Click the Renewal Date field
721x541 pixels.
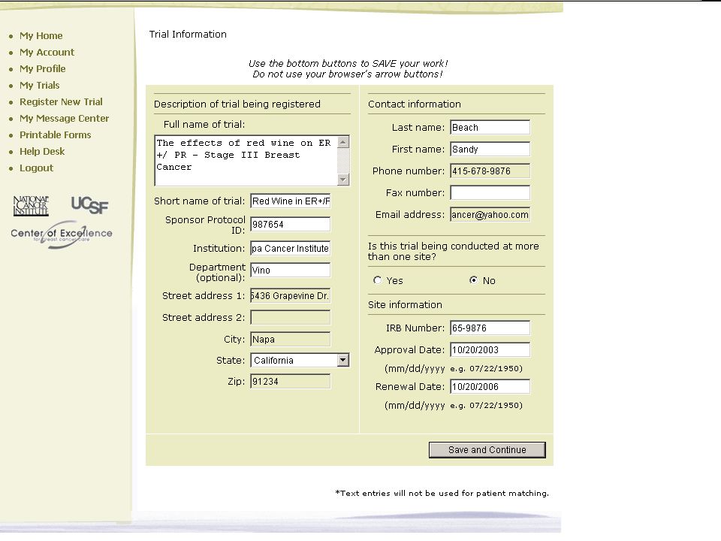click(x=490, y=386)
